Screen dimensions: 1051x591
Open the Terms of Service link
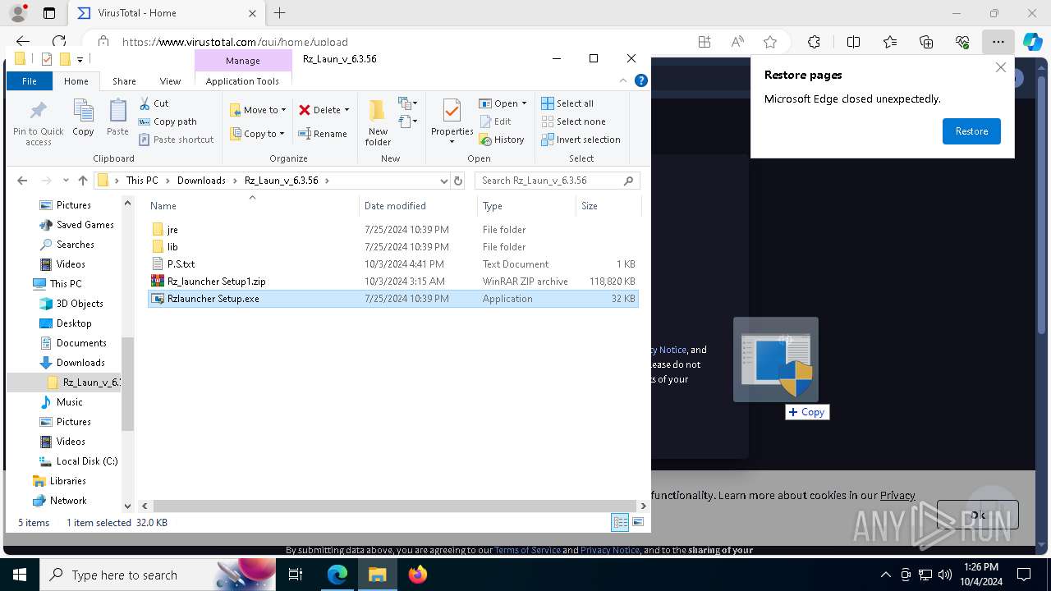pos(527,550)
